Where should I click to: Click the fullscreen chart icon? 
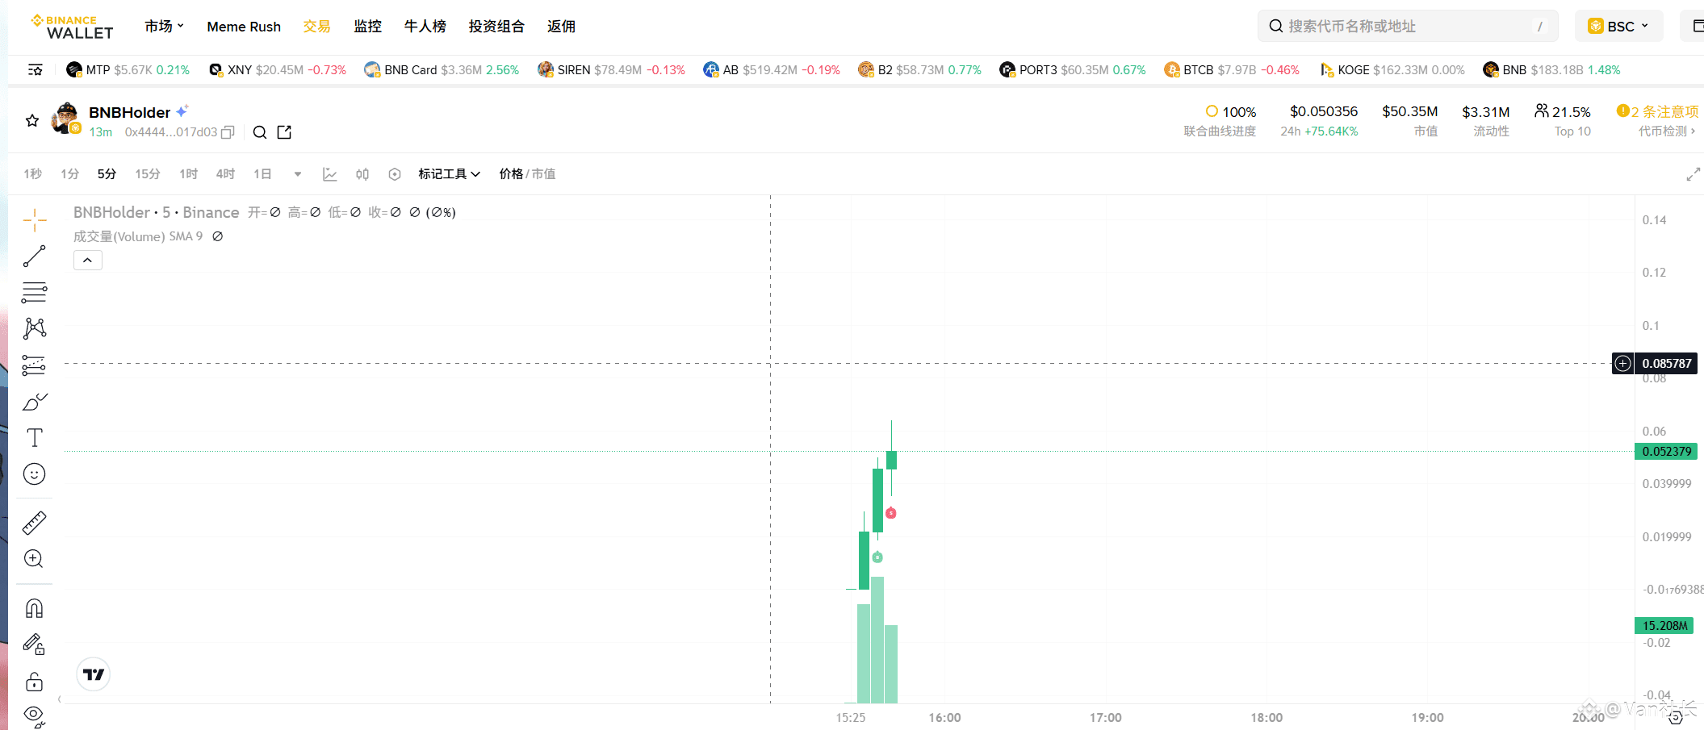point(1693,174)
